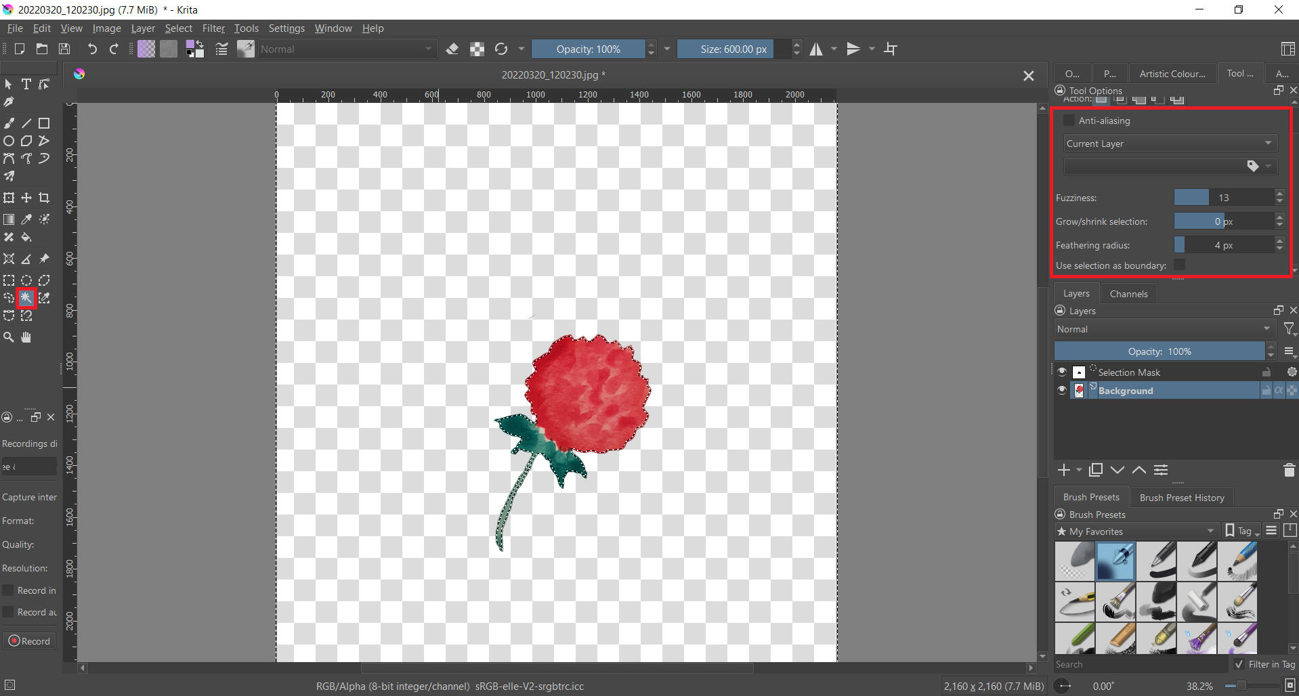Select the Text tool in toolbox
Screen dimensions: 1299x696
pyautogui.click(x=26, y=84)
